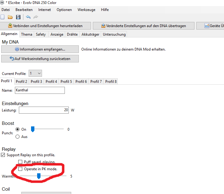Click the Einstellungen section heading
Screen dimensions: 224x194
15,104
